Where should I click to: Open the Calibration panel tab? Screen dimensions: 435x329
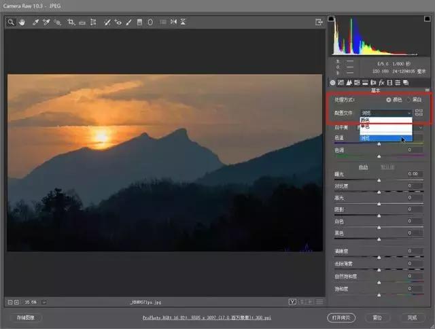tap(389, 83)
